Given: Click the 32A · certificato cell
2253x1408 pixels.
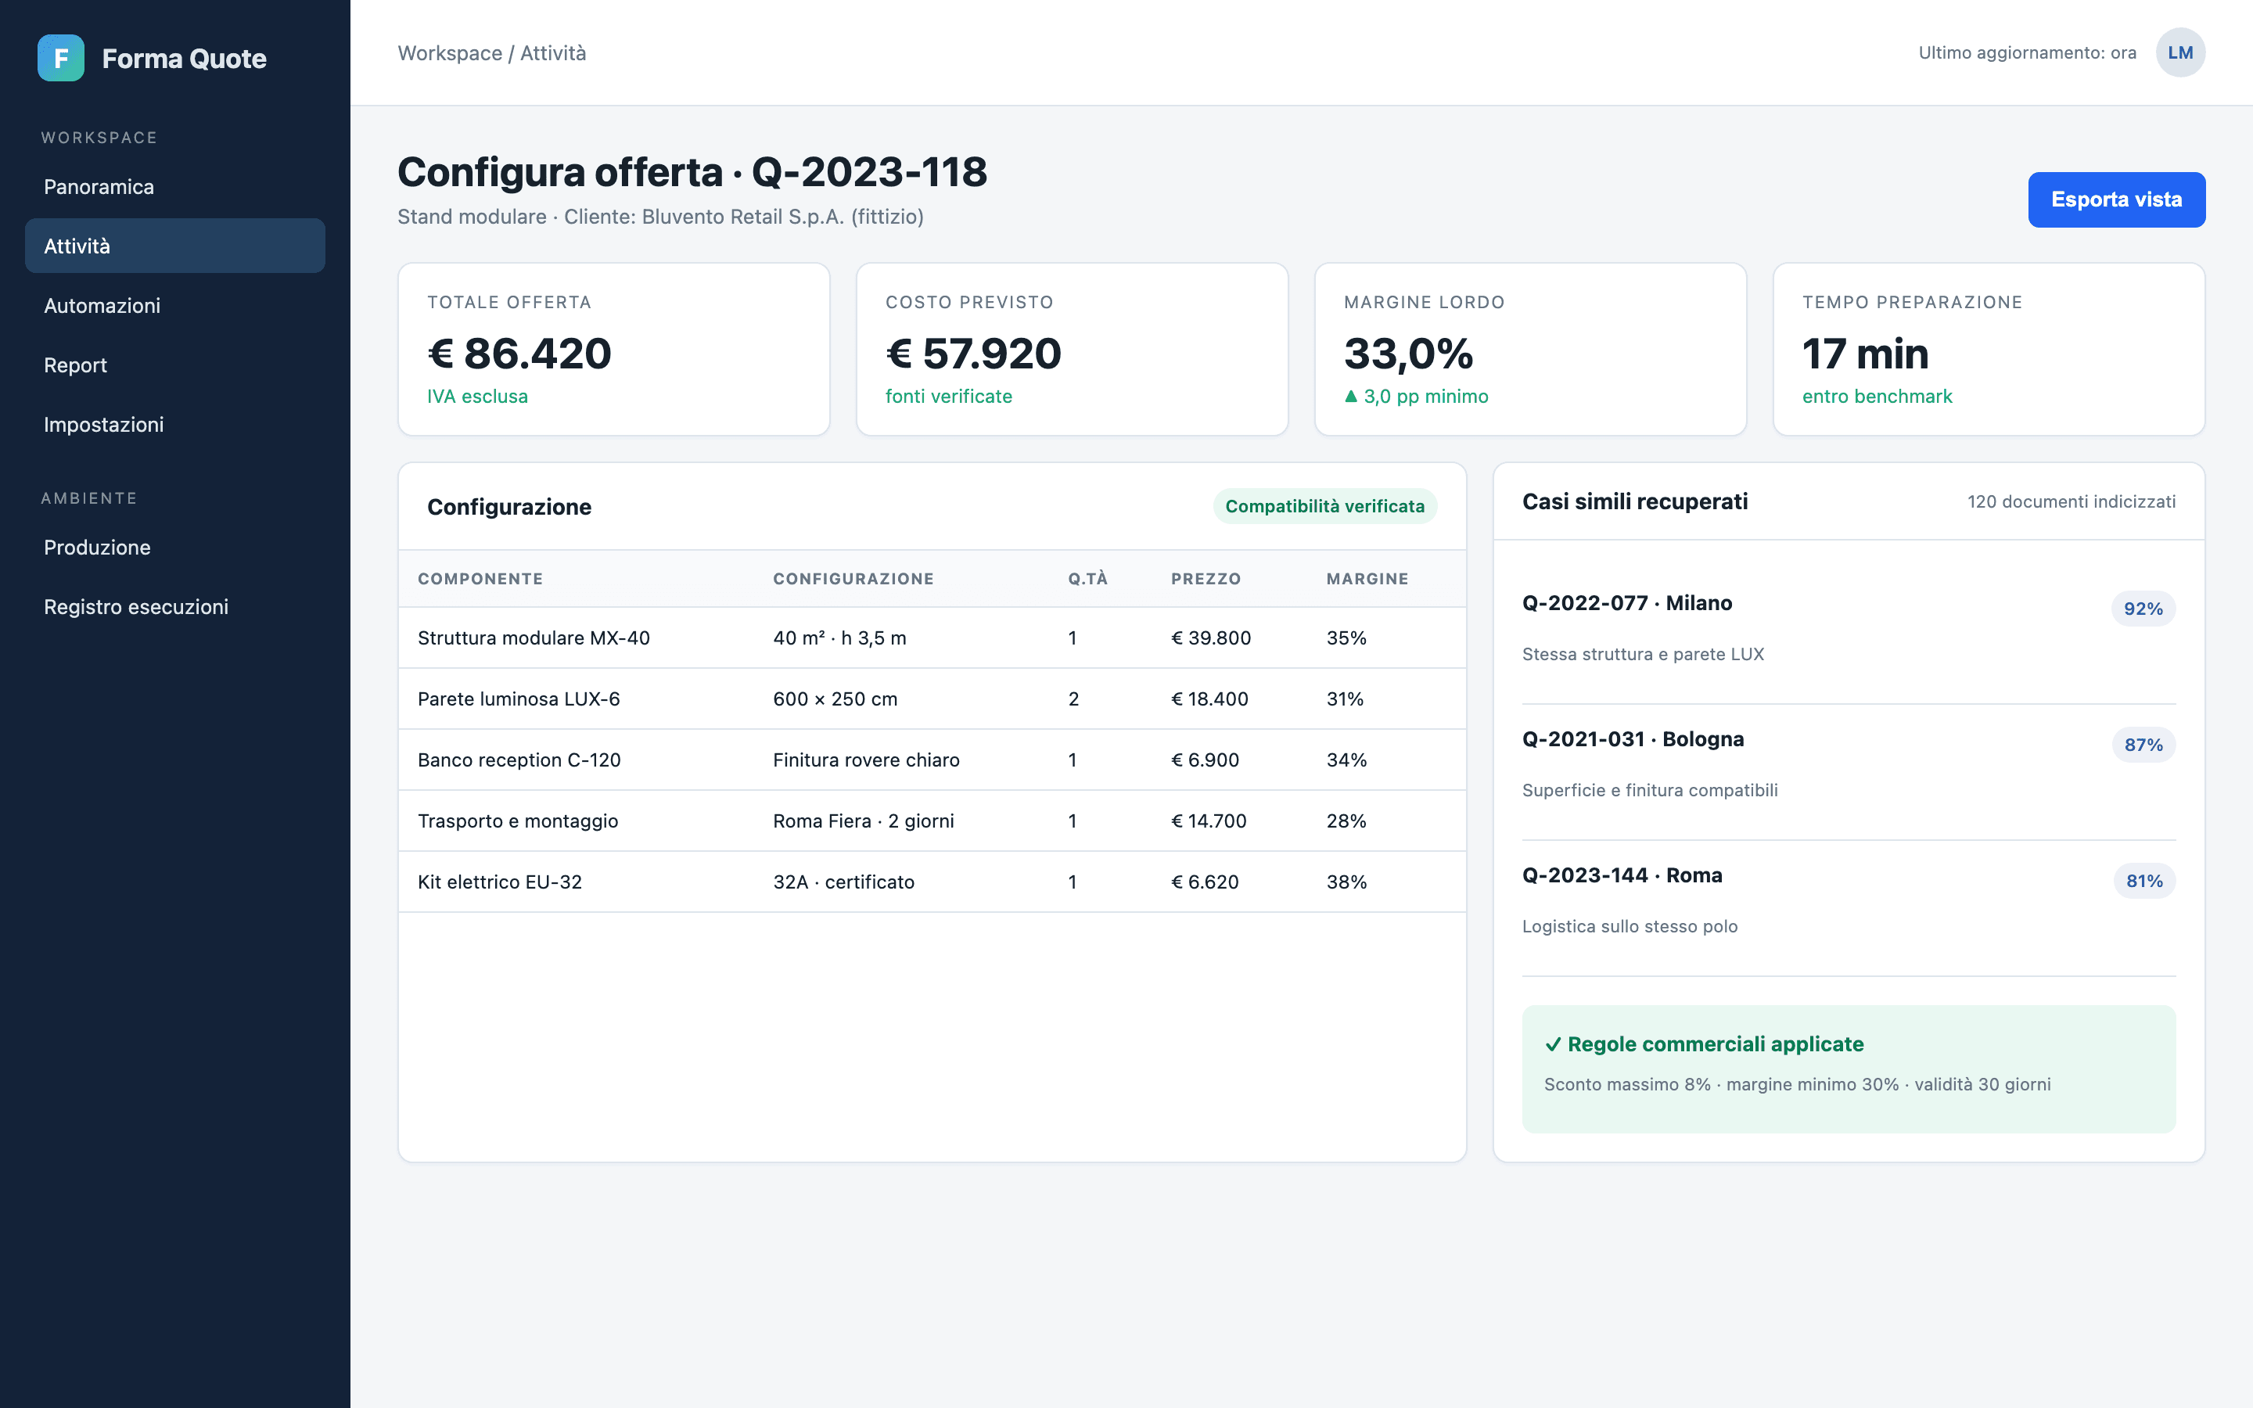Looking at the screenshot, I should click(x=843, y=882).
